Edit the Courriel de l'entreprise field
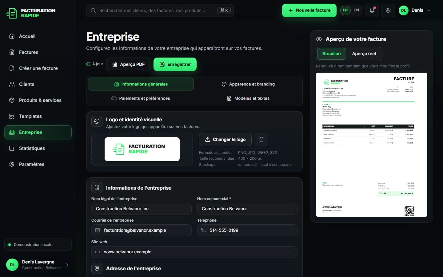Image resolution: width=443 pixels, height=277 pixels. [142, 230]
